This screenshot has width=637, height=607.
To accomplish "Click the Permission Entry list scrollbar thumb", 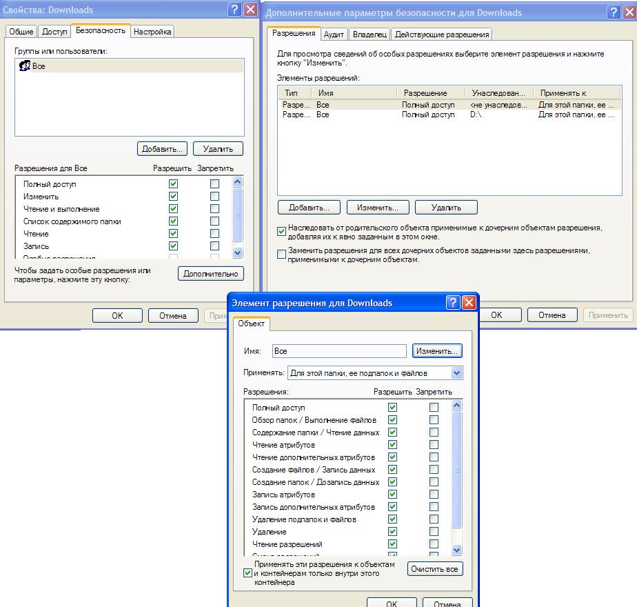I will pyautogui.click(x=456, y=470).
